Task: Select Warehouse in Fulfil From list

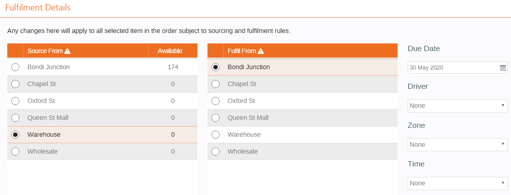Action: 216,135
